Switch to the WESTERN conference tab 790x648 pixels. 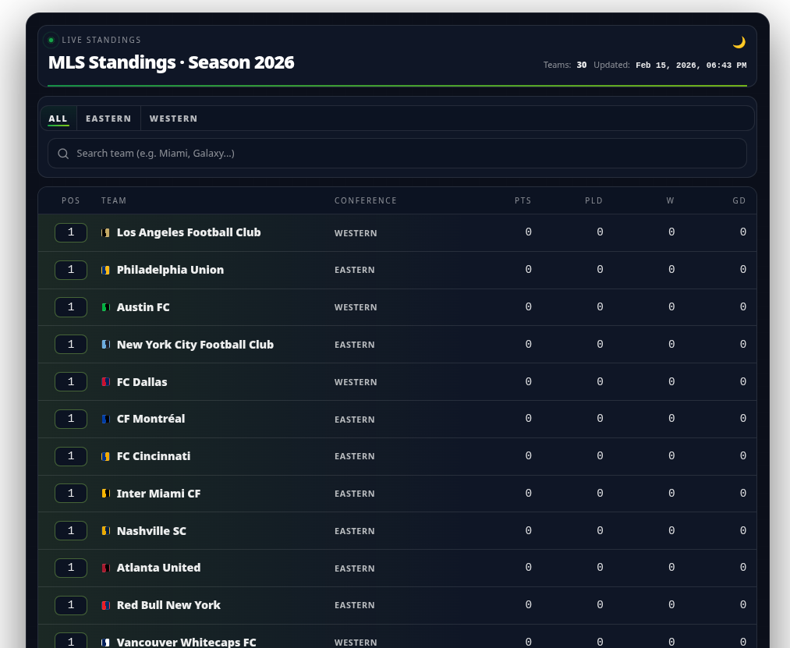[173, 119]
